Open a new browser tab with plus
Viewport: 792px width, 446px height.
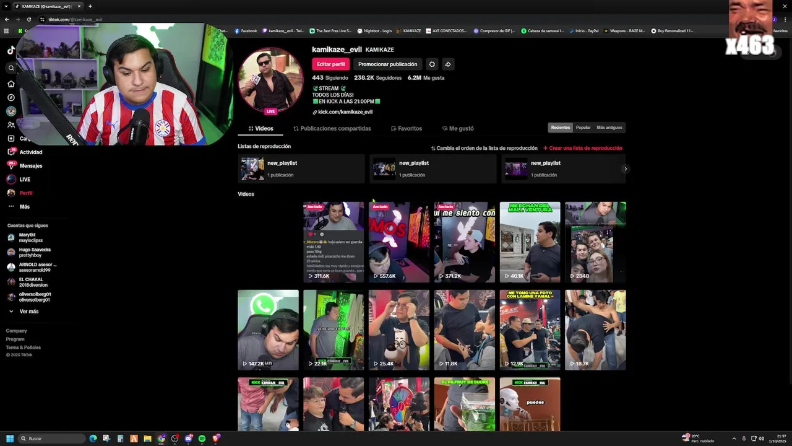pyautogui.click(x=90, y=6)
